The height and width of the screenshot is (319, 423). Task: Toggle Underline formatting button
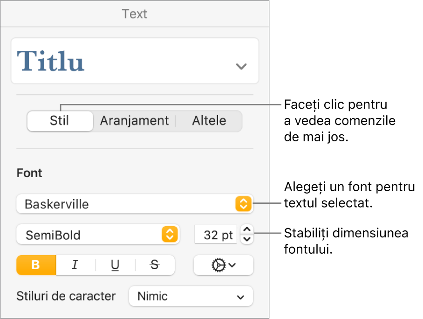(x=115, y=265)
